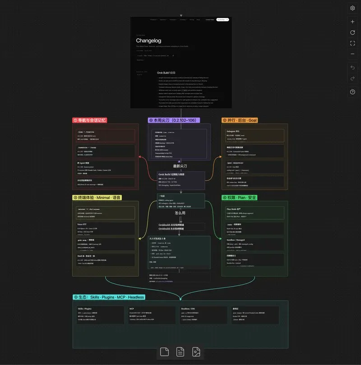Open the Sandbox / Managed card
This screenshot has width=361, height=365.
coord(255,244)
